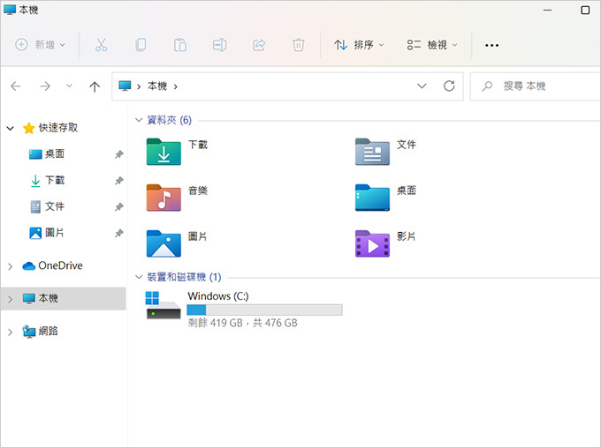Open the 影片 folder icon
The image size is (601, 448).
[x=372, y=243]
